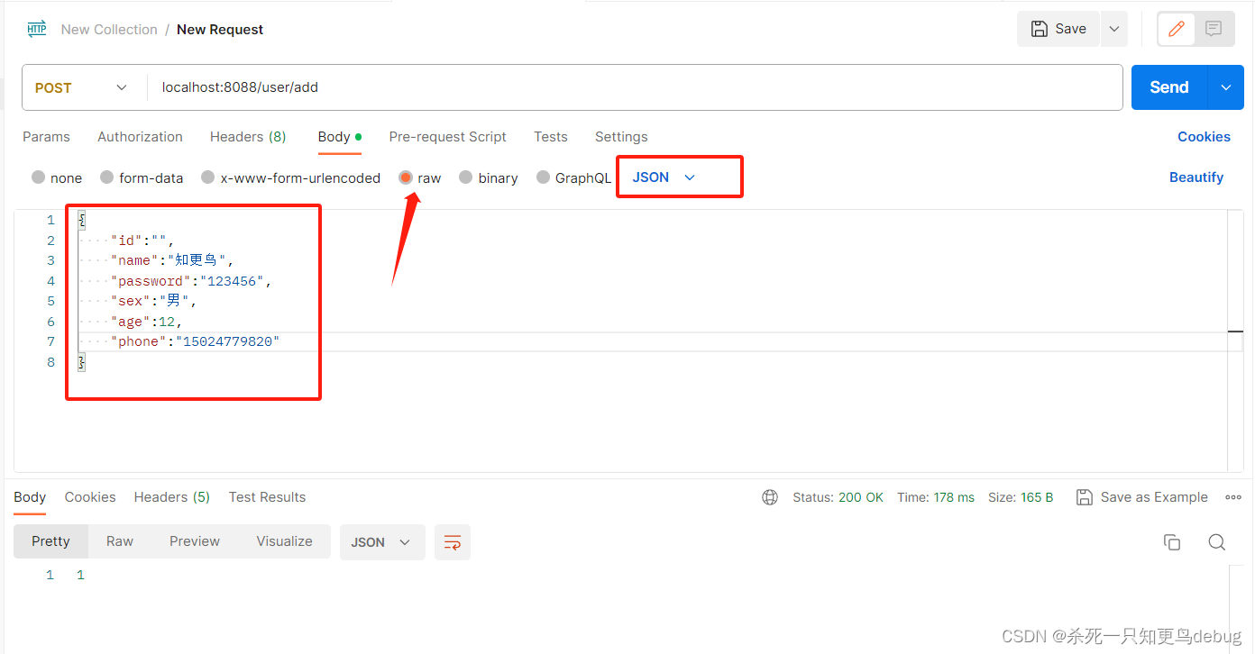Image resolution: width=1255 pixels, height=654 pixels.
Task: Click the pencil edit icon top right
Action: point(1176,28)
